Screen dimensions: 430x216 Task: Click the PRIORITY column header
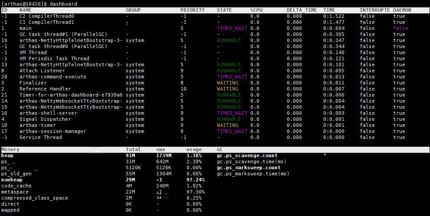pyautogui.click(x=192, y=10)
